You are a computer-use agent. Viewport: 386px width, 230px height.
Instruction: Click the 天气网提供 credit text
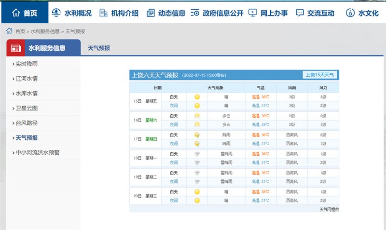pos(329,209)
